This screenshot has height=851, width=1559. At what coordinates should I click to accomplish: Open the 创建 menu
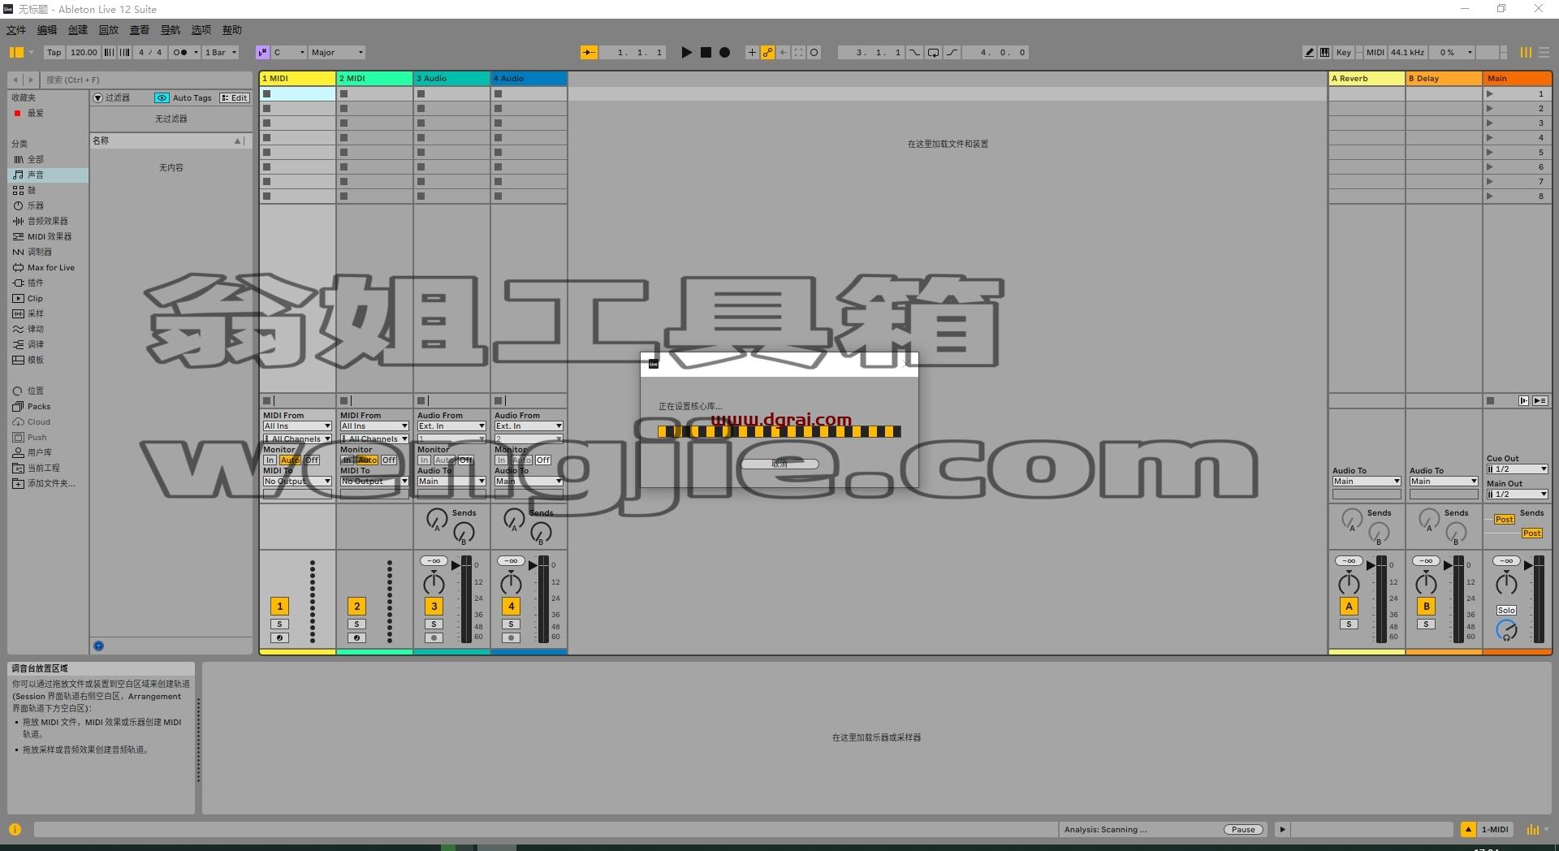point(78,30)
